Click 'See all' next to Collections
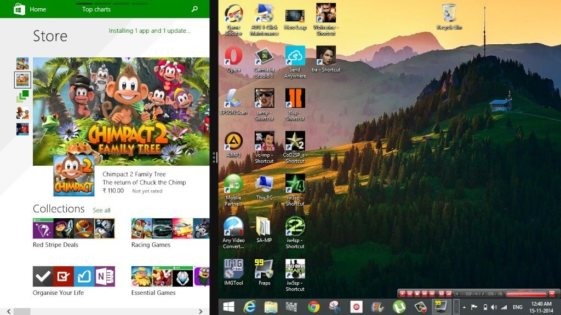 [101, 211]
